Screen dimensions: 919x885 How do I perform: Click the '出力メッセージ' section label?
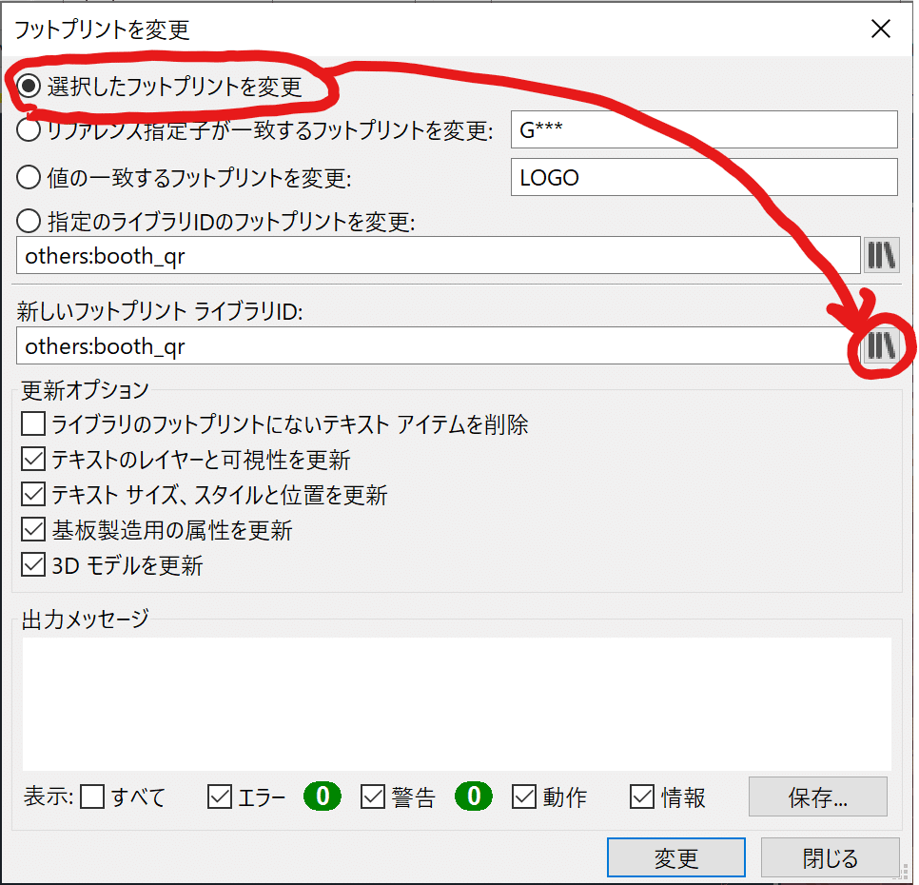[x=85, y=619]
